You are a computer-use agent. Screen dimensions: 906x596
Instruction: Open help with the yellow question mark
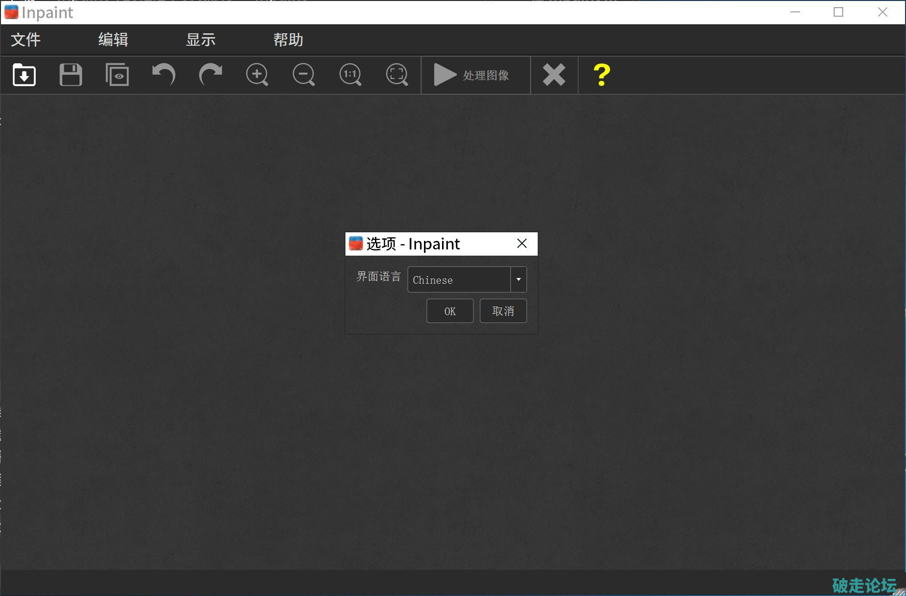tap(601, 75)
